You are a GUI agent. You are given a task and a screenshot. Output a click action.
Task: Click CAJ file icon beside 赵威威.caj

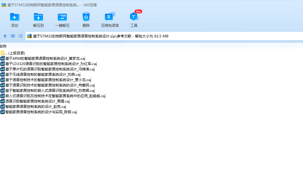(2, 96)
